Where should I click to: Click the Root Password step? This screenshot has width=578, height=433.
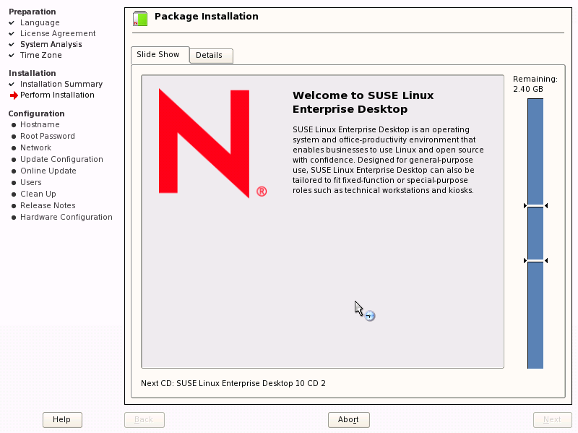tap(48, 136)
